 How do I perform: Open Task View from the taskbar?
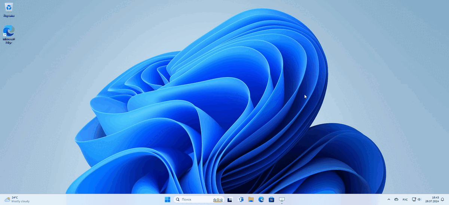pos(230,199)
